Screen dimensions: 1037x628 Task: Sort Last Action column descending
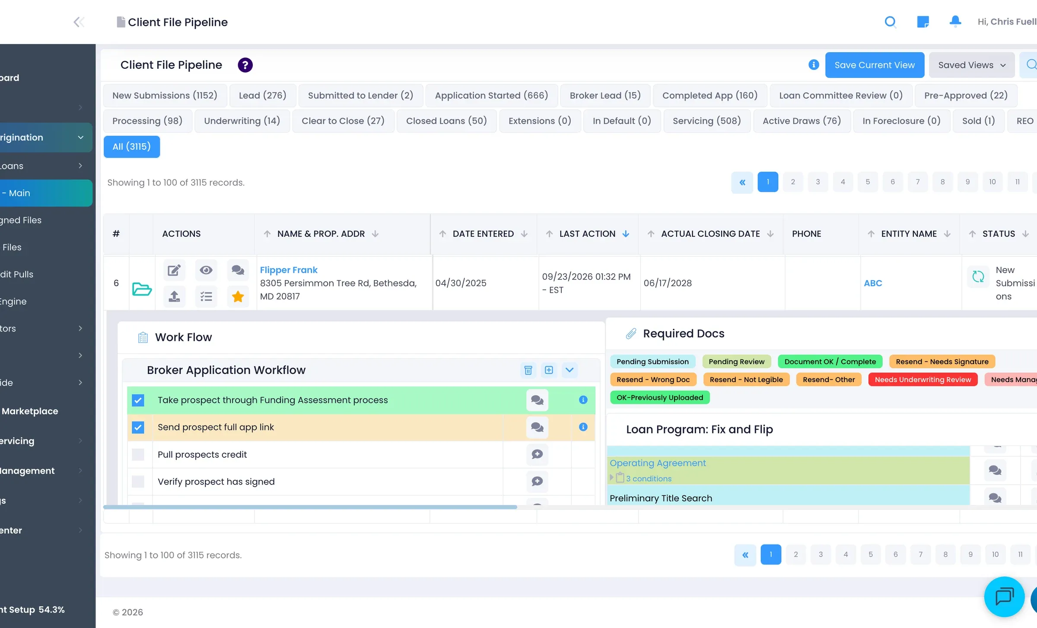click(x=626, y=234)
